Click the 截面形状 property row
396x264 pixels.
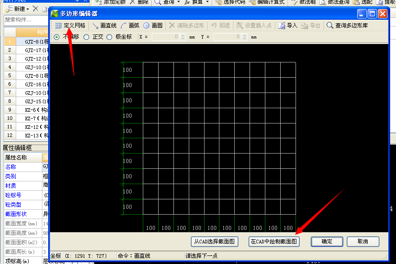26,214
